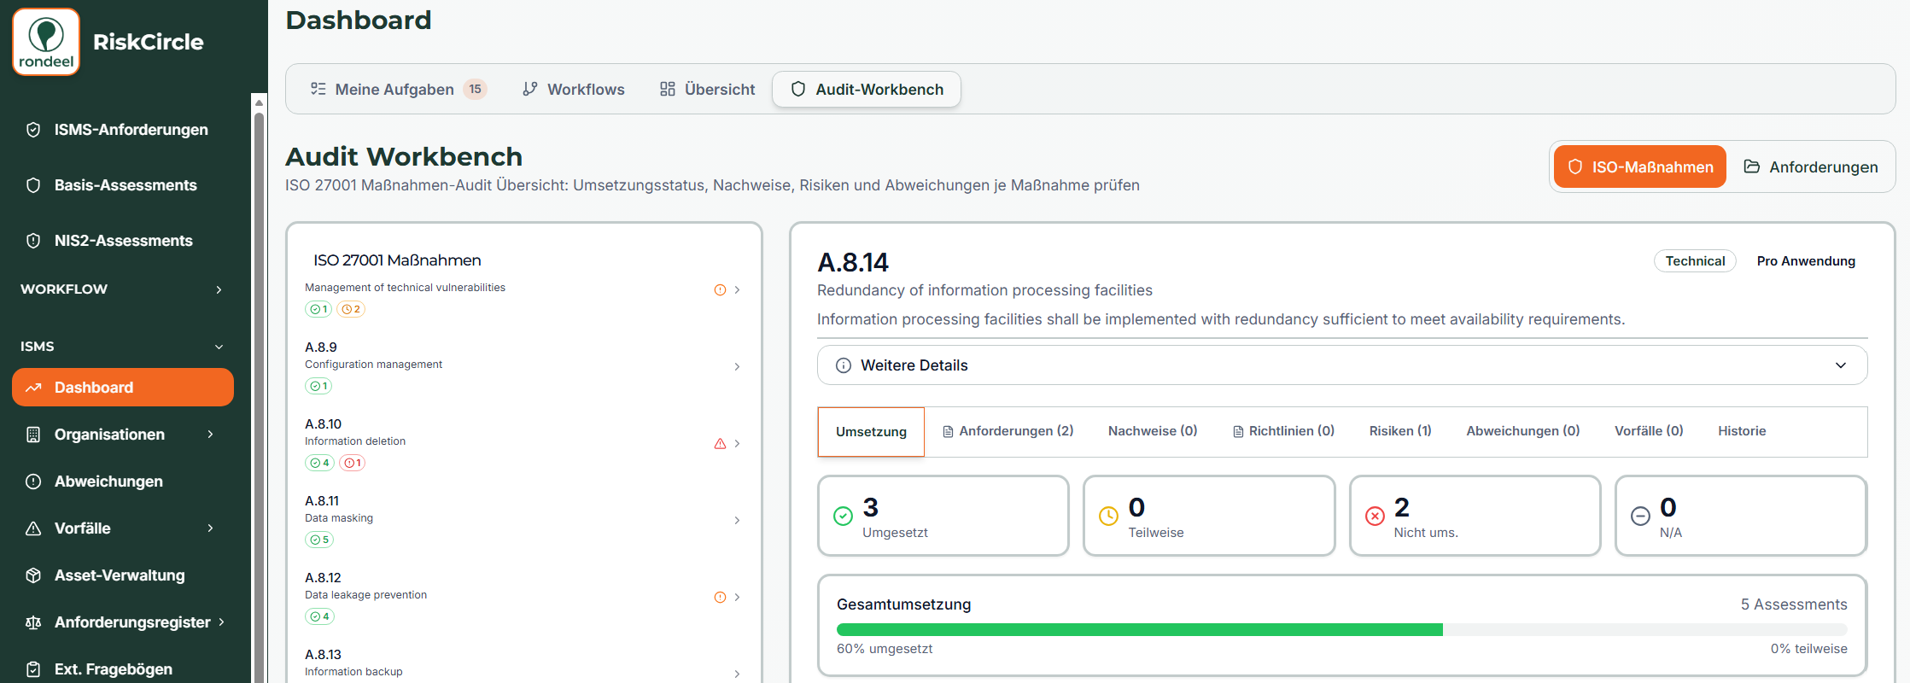
Task: Click the Technical badge
Action: tap(1695, 261)
